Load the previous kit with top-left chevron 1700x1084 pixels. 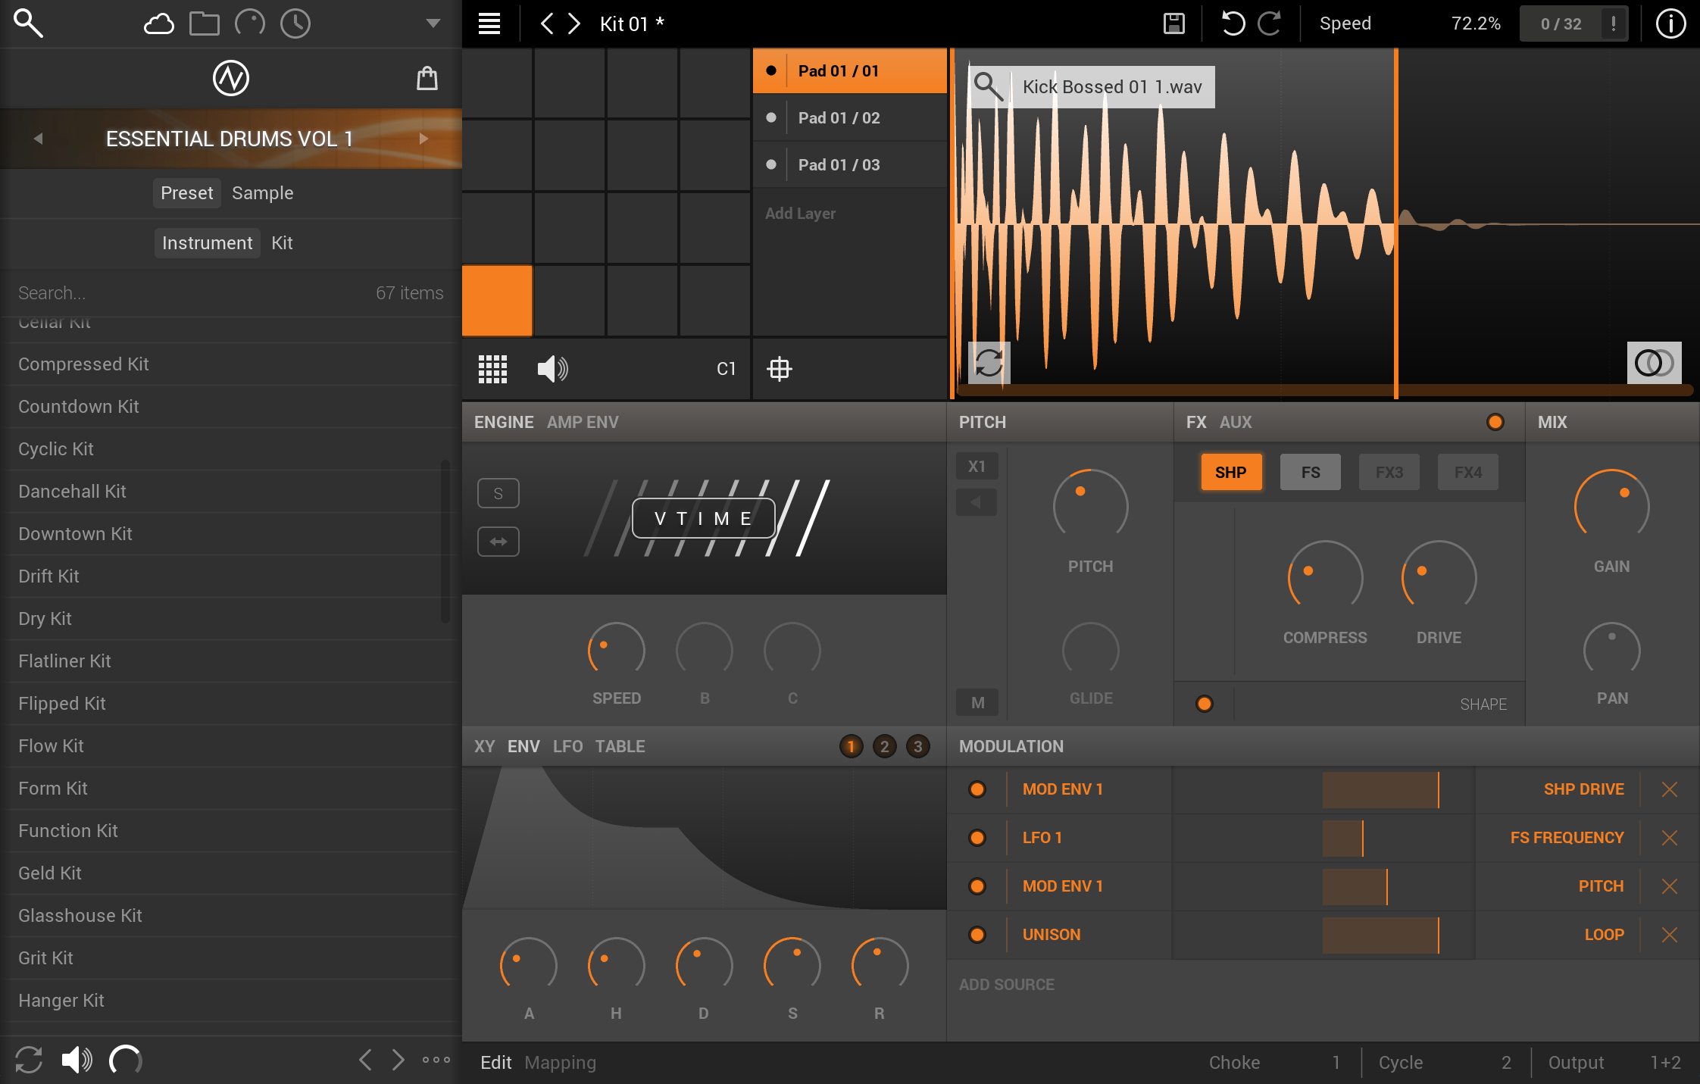(546, 23)
